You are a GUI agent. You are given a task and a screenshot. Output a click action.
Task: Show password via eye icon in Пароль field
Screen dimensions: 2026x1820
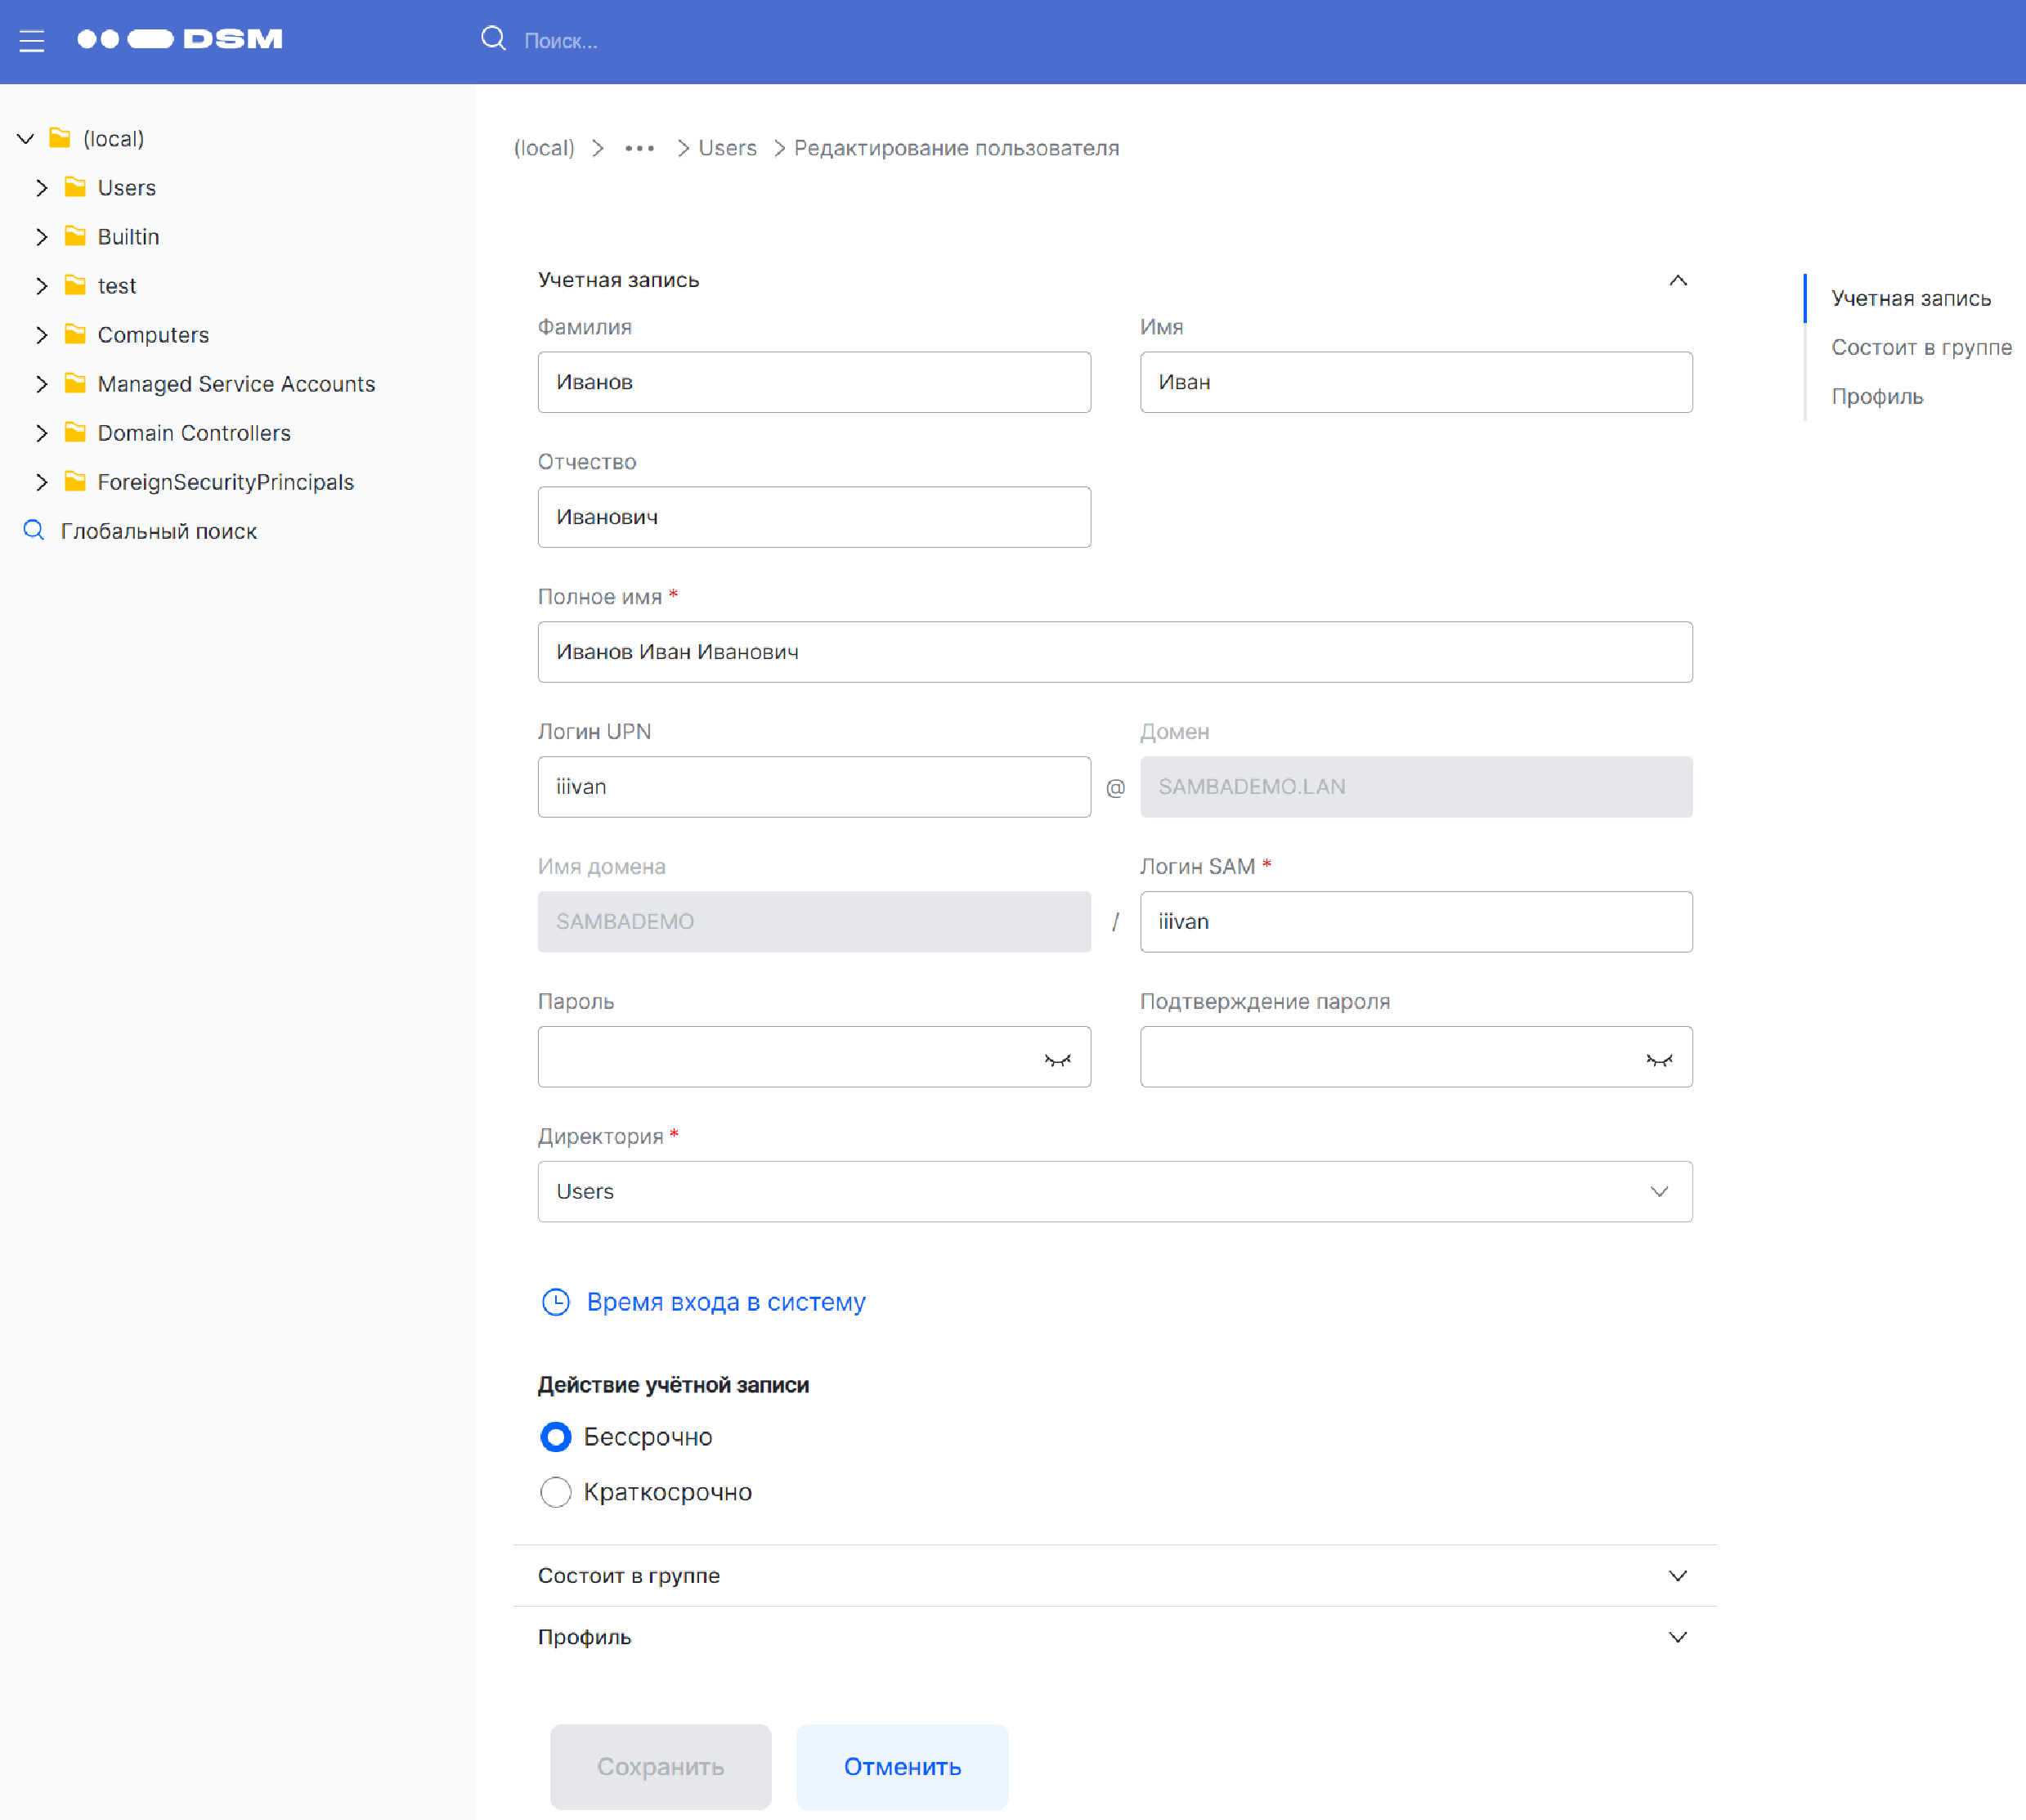[x=1057, y=1059]
